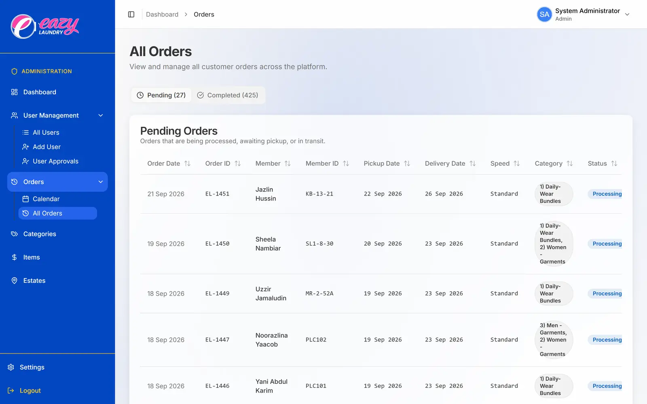The height and width of the screenshot is (404, 647).
Task: Collapse the User Management chevron
Action: (x=101, y=116)
